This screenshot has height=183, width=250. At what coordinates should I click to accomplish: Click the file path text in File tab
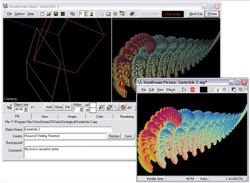click(x=51, y=122)
